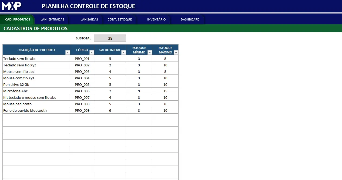The width and height of the screenshot is (342, 180).
Task: Expand the Descrição do Produto filter dropdown
Action: click(68, 53)
